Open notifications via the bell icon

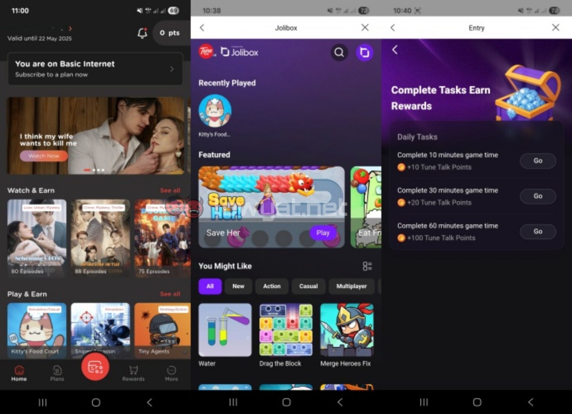tap(142, 33)
